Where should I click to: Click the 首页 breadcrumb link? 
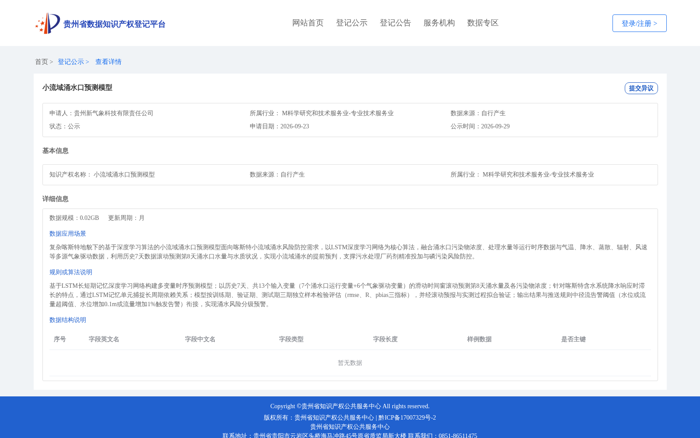42,62
